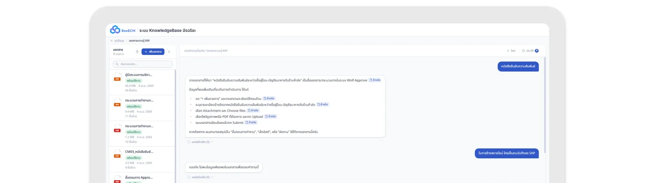The height and width of the screenshot is (183, 655).
Task: Click the BeeECM logo icon
Action: tap(115, 30)
